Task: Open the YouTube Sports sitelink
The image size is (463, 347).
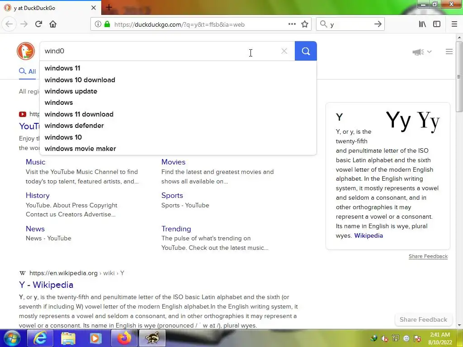Action: (172, 195)
